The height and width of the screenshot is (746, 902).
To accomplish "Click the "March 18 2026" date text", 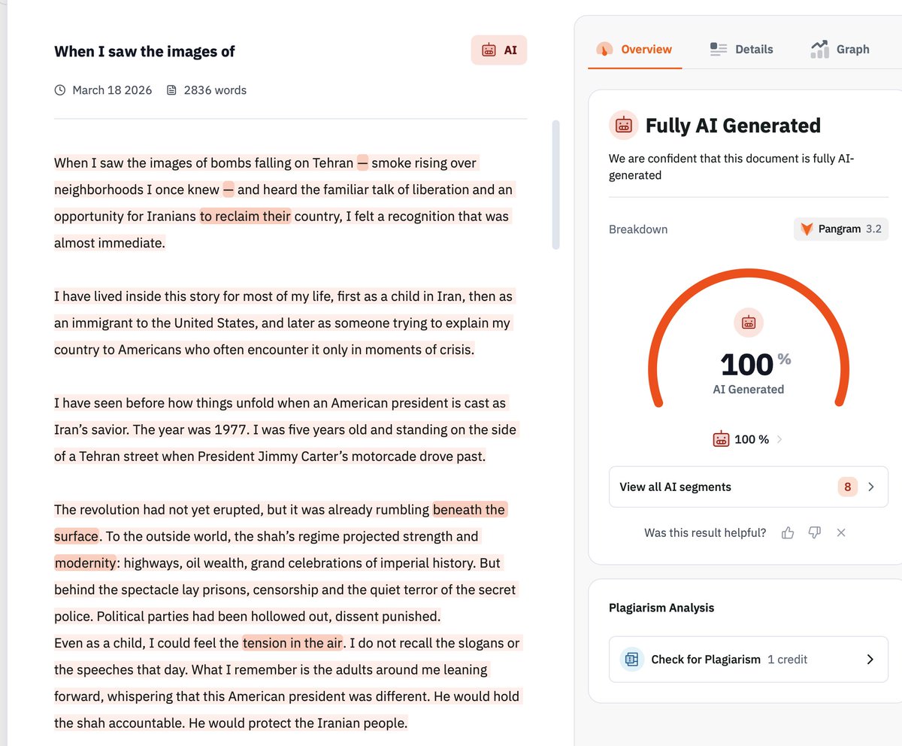I will point(112,90).
